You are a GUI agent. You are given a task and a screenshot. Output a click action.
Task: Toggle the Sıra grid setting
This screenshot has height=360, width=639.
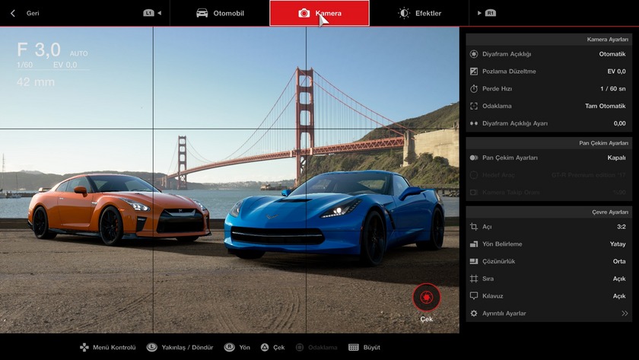548,279
